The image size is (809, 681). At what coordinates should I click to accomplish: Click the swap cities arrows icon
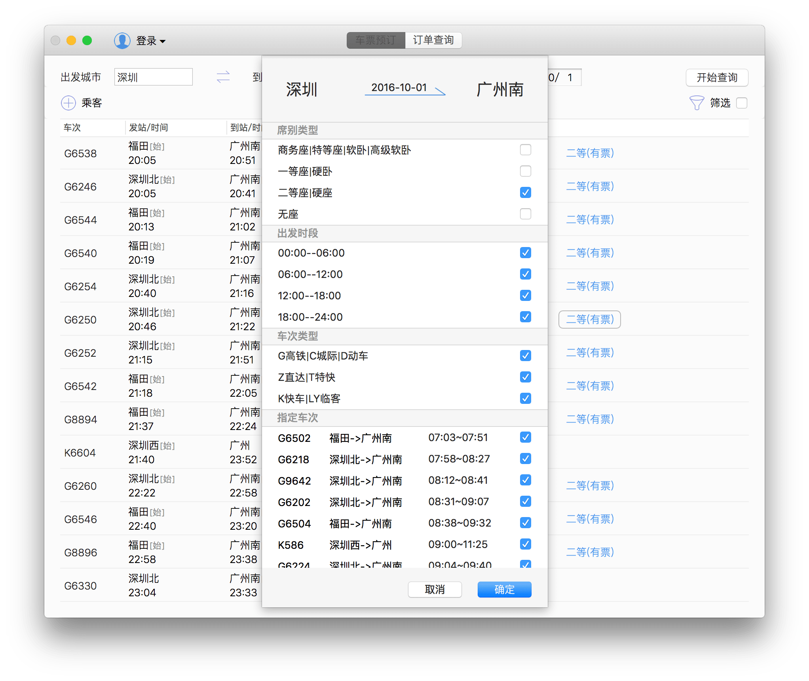tap(223, 77)
